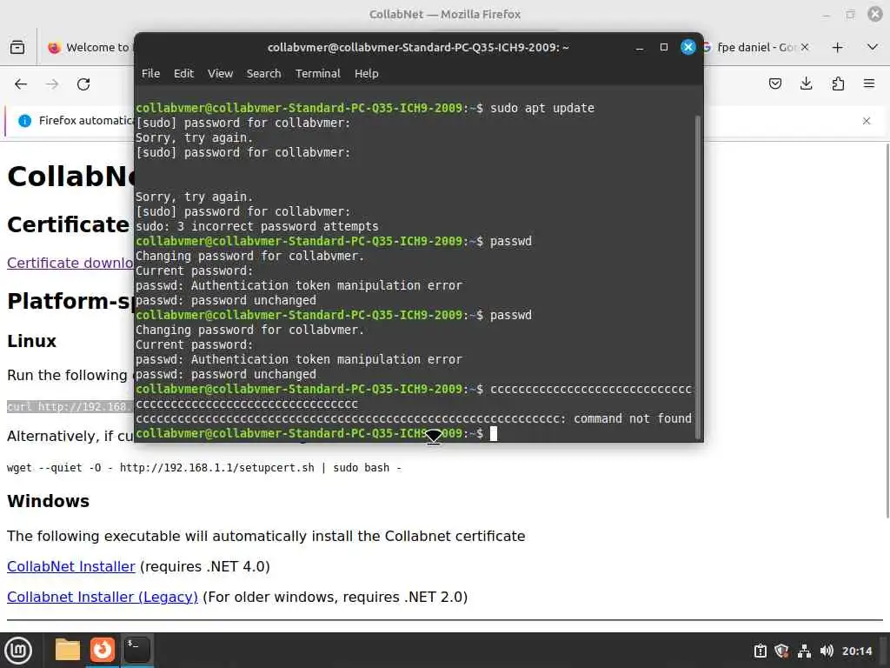Open the Files folder in taskbar
The width and height of the screenshot is (890, 668).
coord(67,650)
